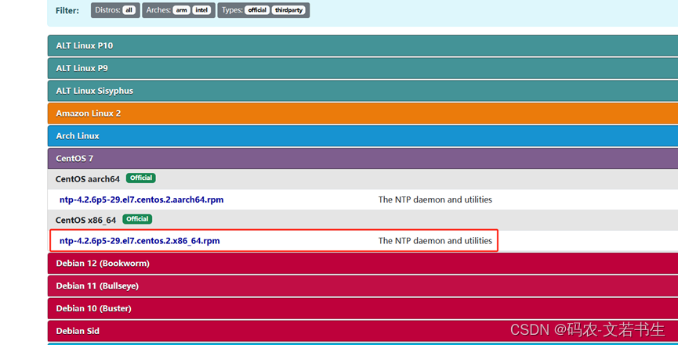Click the "Arches:" filter group label
The image size is (678, 345).
tap(158, 10)
